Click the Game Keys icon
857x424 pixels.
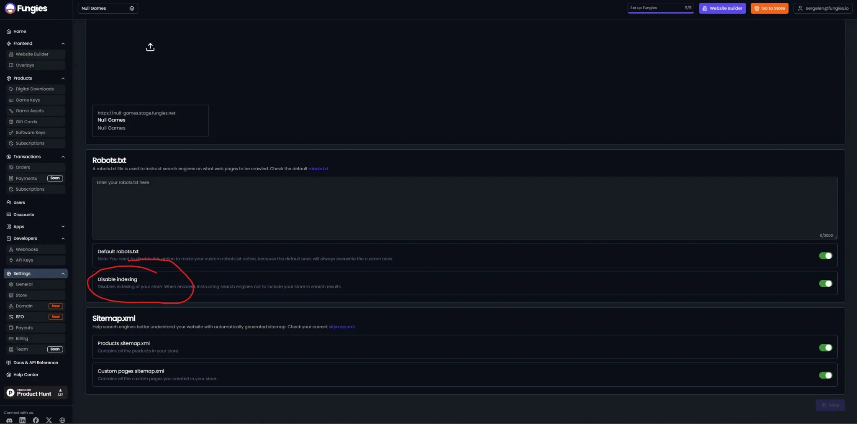(11, 100)
